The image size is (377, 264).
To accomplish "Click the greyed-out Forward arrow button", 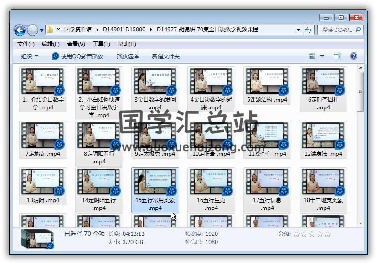I will [x=32, y=30].
